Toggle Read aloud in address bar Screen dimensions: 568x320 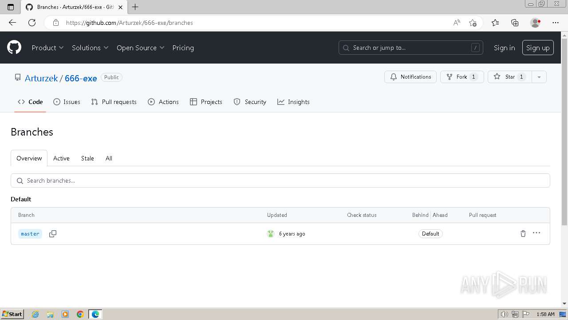(x=457, y=23)
